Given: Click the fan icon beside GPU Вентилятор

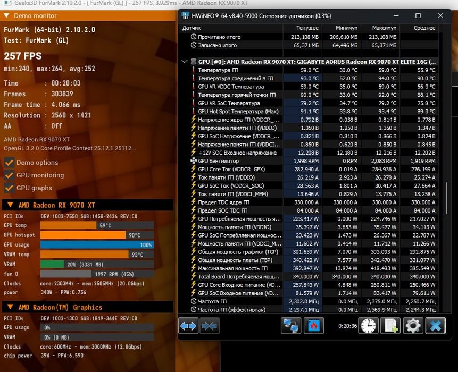Looking at the screenshot, I should [194, 161].
